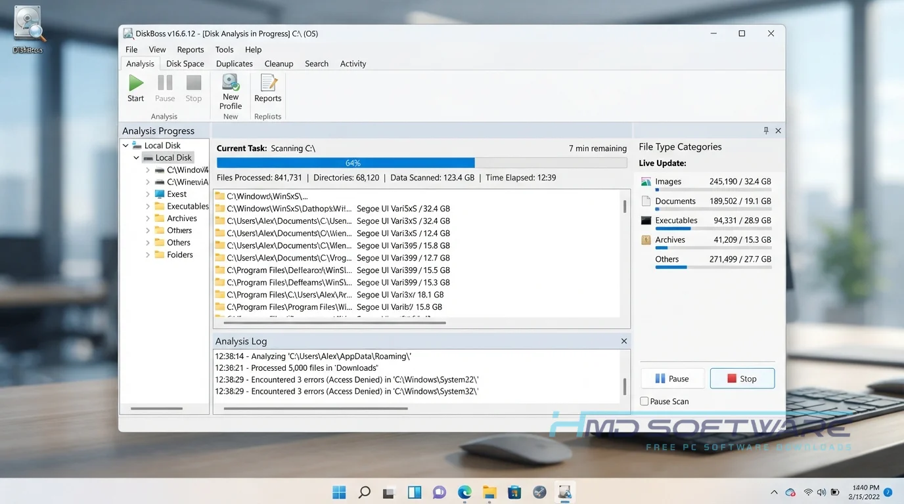Open File Explorer from the taskbar
Screen dimensions: 904x504
[489, 492]
